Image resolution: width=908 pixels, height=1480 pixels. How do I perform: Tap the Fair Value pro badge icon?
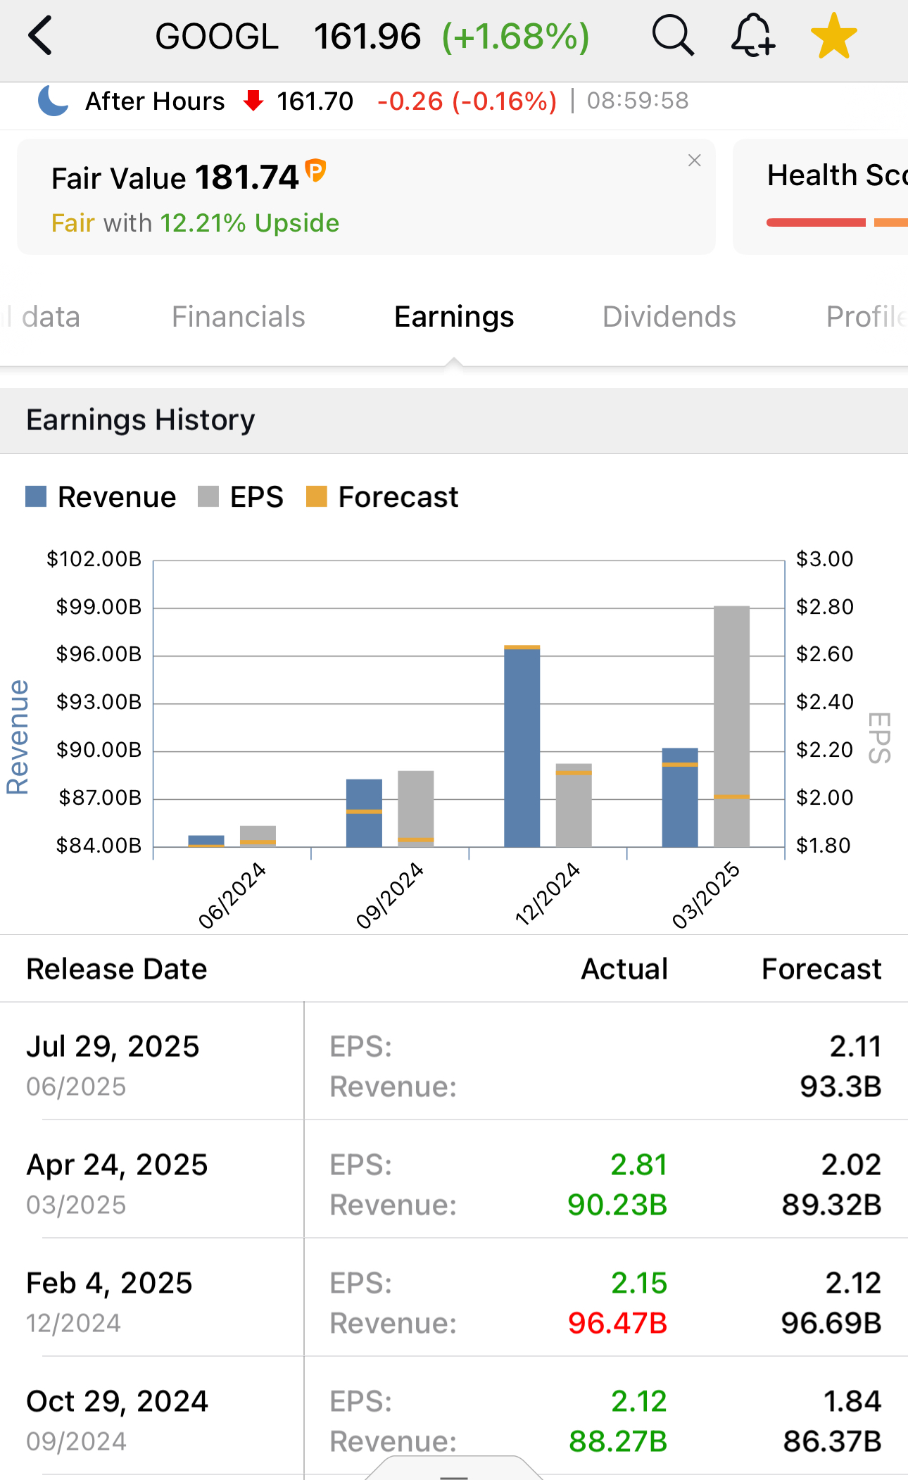pos(315,170)
